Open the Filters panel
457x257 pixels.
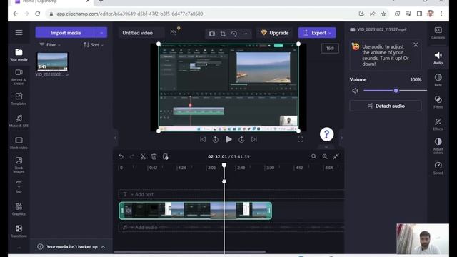(438, 101)
